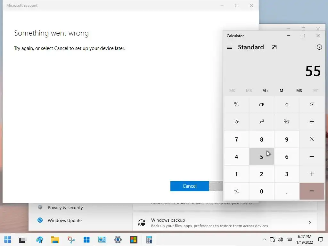This screenshot has width=328, height=246.
Task: Click MS memory store
Action: [299, 91]
